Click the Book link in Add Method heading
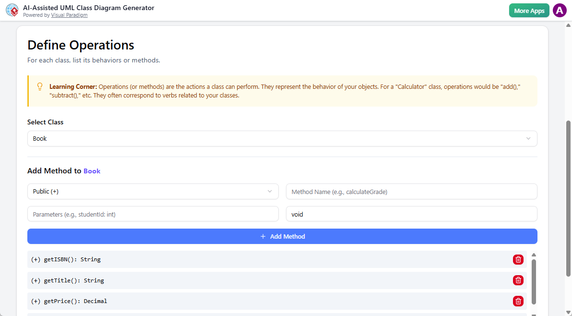 pyautogui.click(x=92, y=171)
